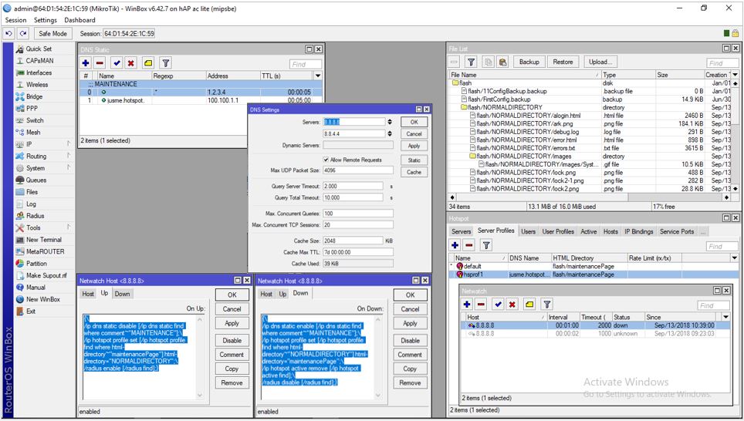This screenshot has height=421, width=744.
Task: Open CAPsMAN in the sidebar
Action: click(39, 61)
